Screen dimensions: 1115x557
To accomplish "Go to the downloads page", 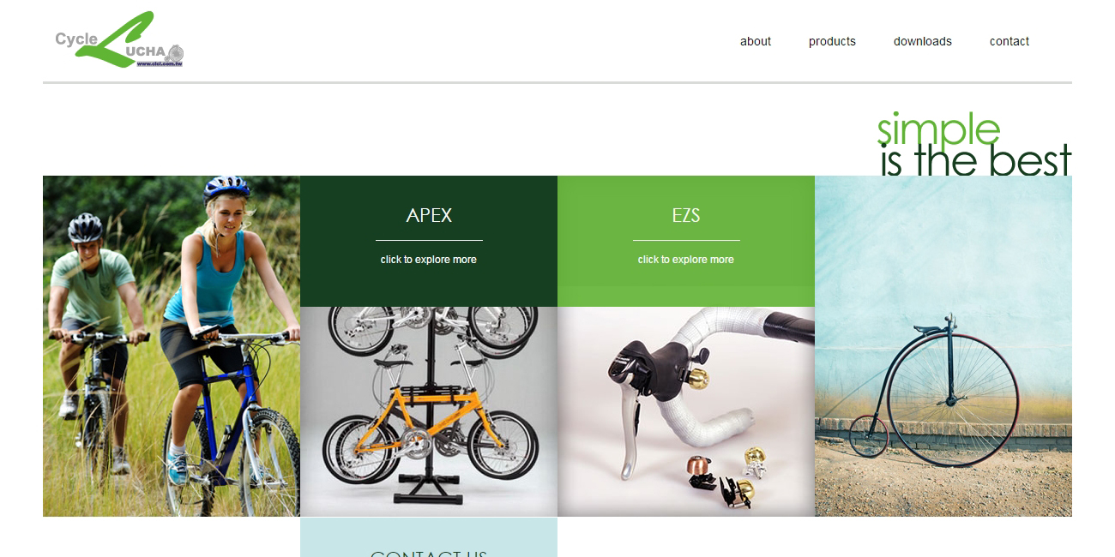I will coord(923,41).
